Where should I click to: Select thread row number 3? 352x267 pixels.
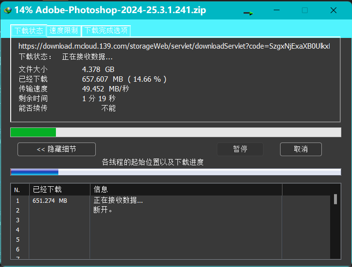click(x=171, y=220)
